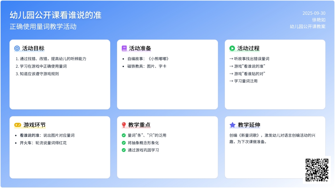
Task: Click the main title 幼儿园公开课看谁说的准
Action: click(x=56, y=15)
